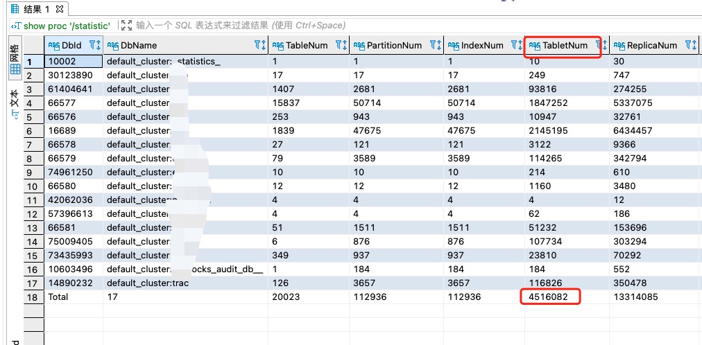Open filter and sort icon on DbId header
702x345 pixels.
[x=95, y=45]
